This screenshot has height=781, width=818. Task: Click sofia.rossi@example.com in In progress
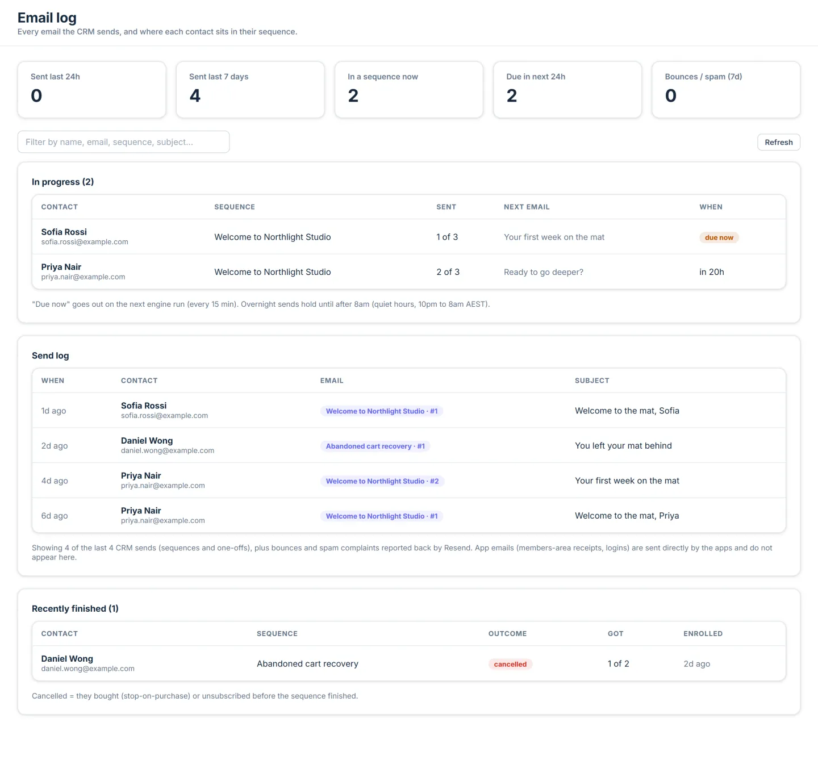point(85,242)
